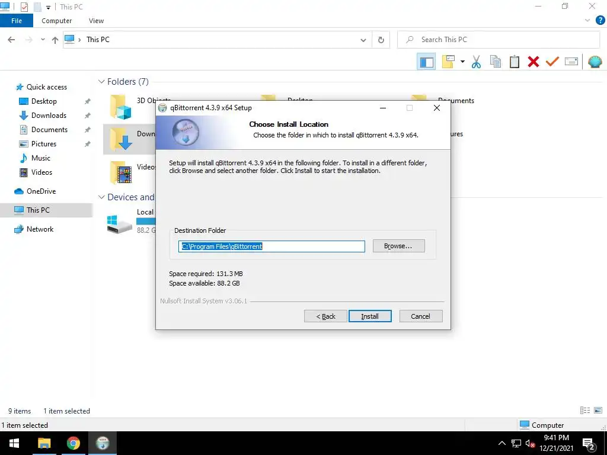
Task: Open the Computer ribbon tab
Action: [56, 21]
